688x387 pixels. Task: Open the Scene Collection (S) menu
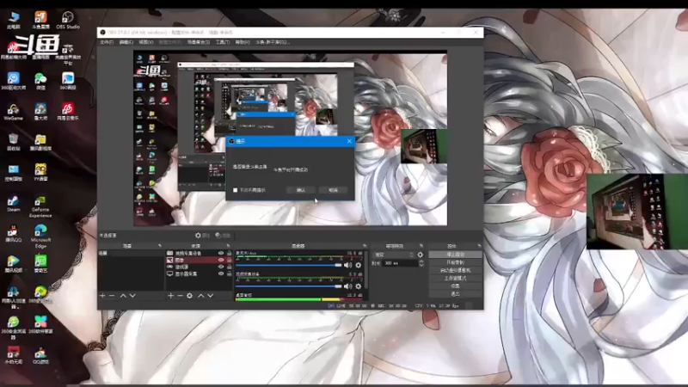pos(199,42)
